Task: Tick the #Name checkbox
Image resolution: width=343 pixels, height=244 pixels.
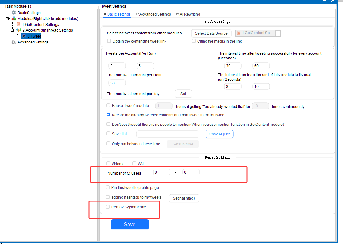Action: coord(108,164)
